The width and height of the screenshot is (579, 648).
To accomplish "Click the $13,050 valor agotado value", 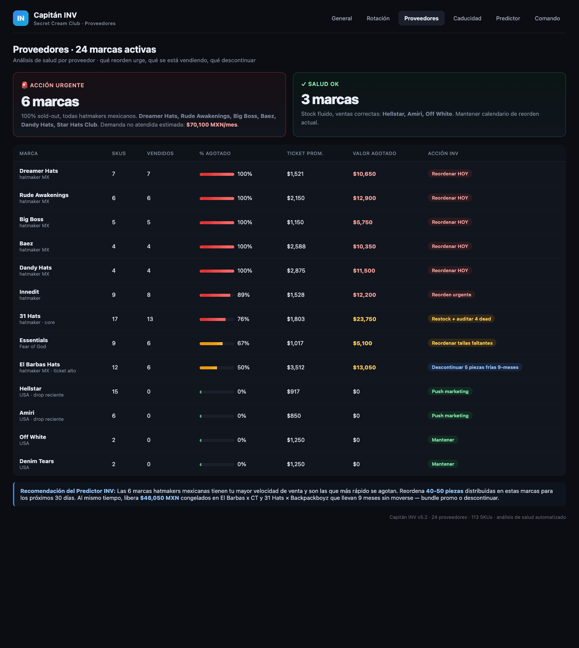I will tap(365, 368).
